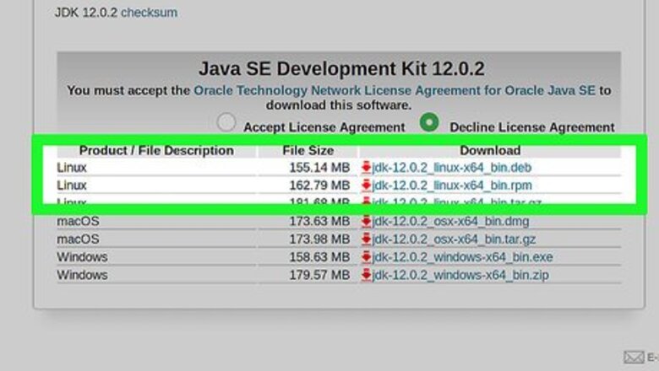Click the 158.63 MB file size cell
This screenshot has width=659, height=371.
(319, 256)
